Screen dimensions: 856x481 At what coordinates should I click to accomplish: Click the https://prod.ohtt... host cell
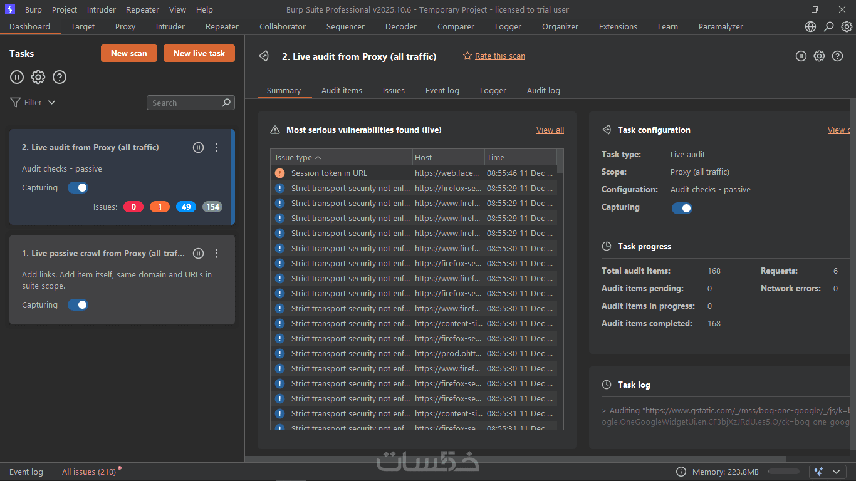pos(449,353)
